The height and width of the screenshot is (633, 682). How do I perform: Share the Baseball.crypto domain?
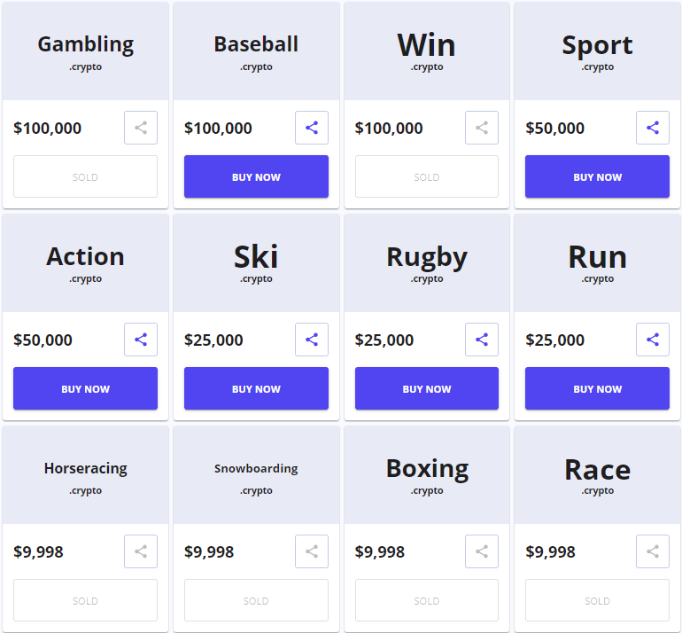click(x=312, y=128)
